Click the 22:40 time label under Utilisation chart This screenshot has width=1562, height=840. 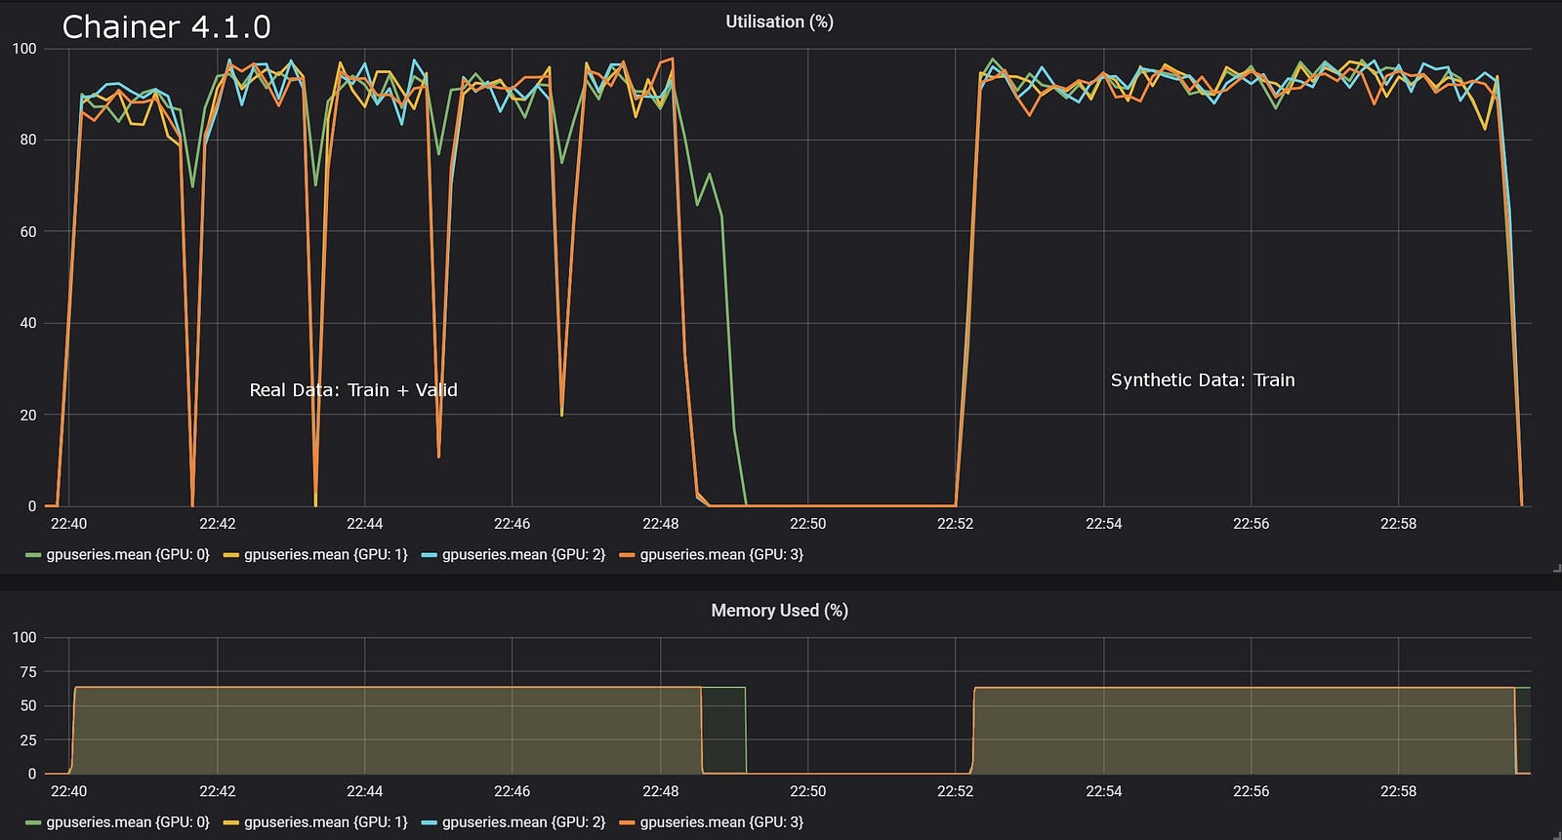[x=68, y=524]
